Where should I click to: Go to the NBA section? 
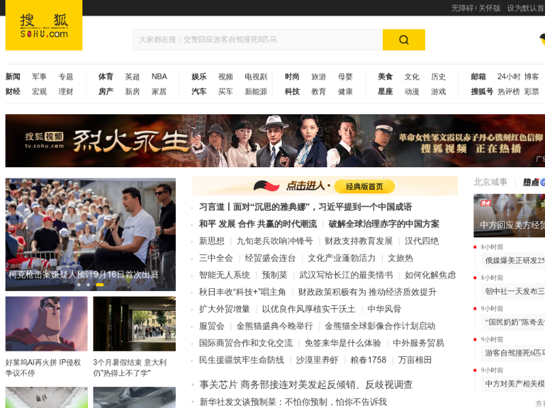click(159, 77)
